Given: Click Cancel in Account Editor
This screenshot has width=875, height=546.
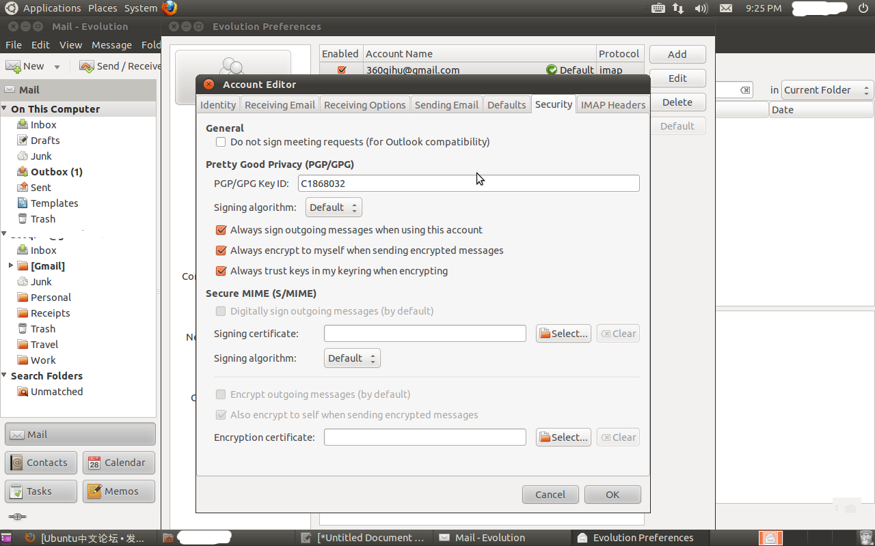Looking at the screenshot, I should tap(550, 495).
